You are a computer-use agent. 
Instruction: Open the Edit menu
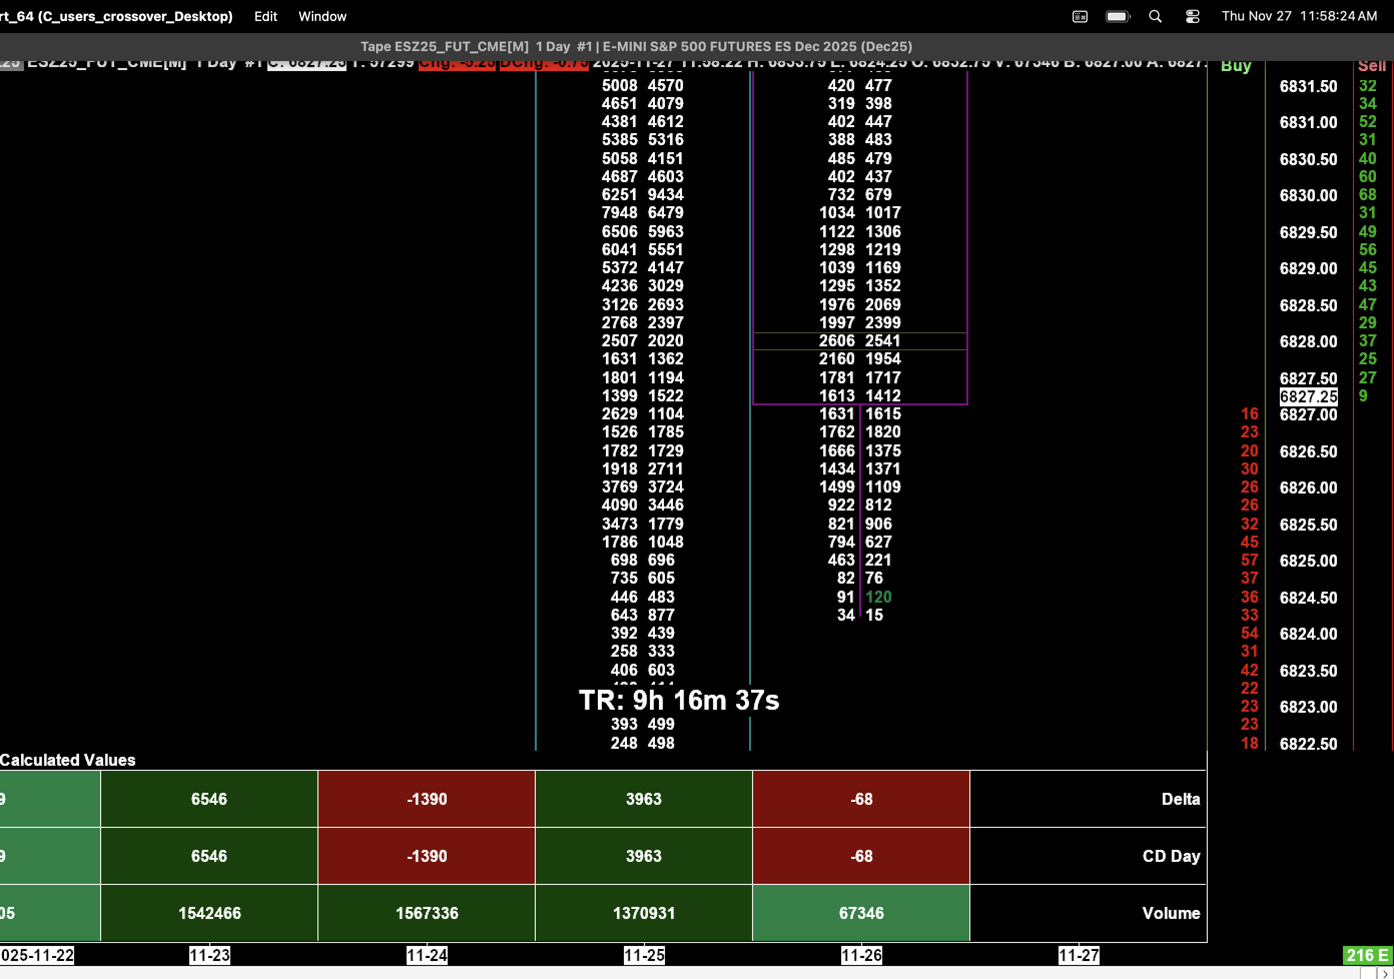(265, 17)
